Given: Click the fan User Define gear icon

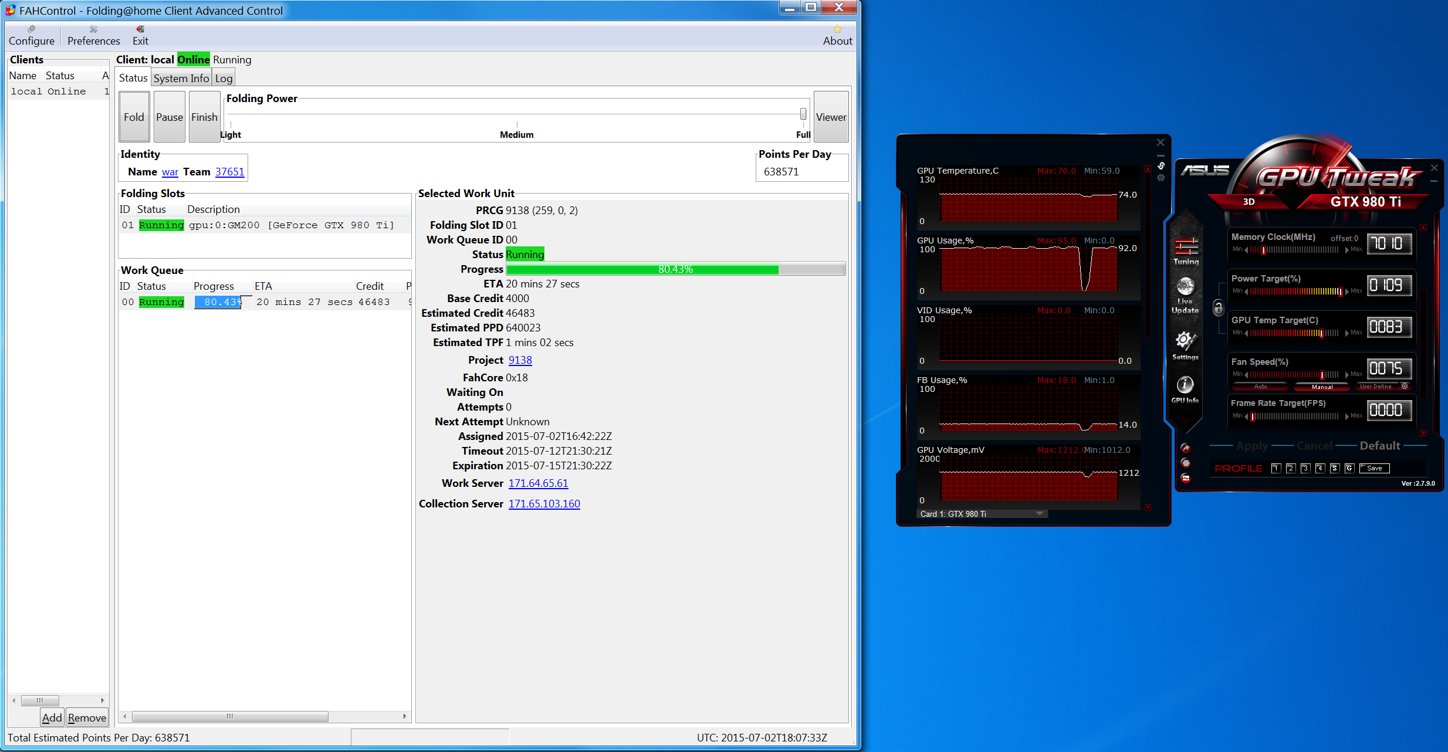Looking at the screenshot, I should click(1405, 386).
